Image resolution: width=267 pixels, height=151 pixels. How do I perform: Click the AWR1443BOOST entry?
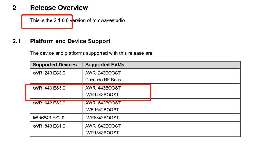point(103,88)
